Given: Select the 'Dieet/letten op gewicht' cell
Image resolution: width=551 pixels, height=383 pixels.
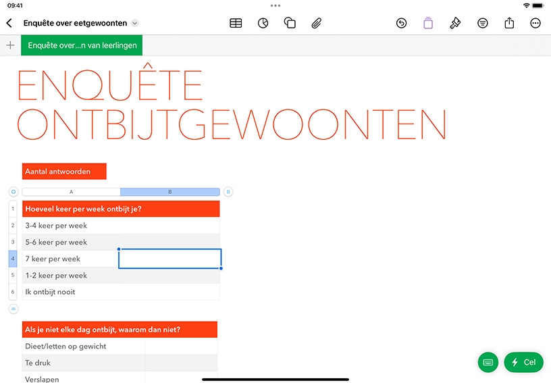Looking at the screenshot, I should 84,346.
